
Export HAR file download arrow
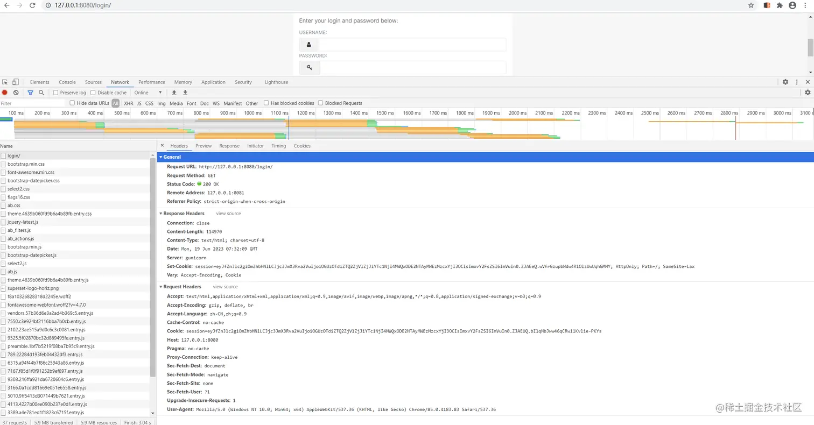185,93
